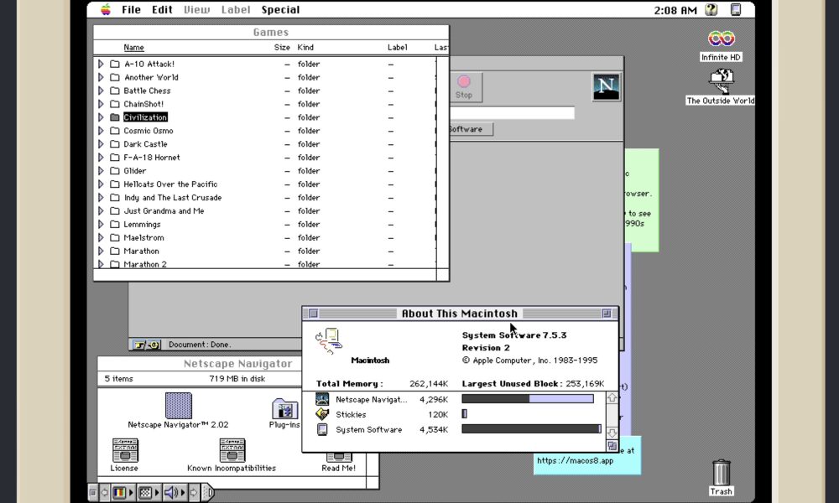Viewport: 839px width, 503px height.
Task: Select the Netscape Navigator 2.02 application icon
Action: [x=178, y=405]
